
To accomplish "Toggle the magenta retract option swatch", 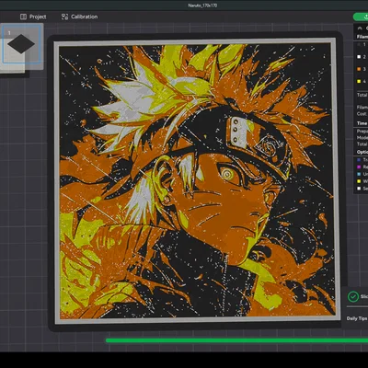I will tap(359, 167).
